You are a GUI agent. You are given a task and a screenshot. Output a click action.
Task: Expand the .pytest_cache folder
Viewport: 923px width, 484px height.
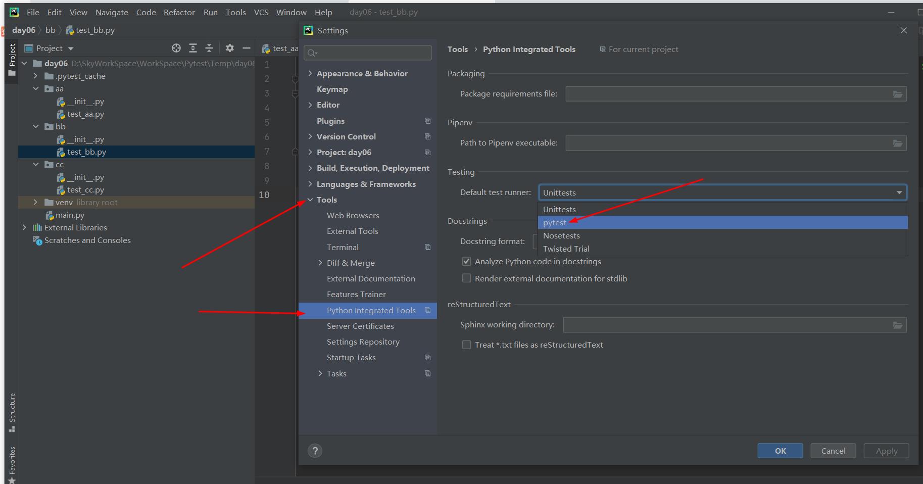point(35,76)
